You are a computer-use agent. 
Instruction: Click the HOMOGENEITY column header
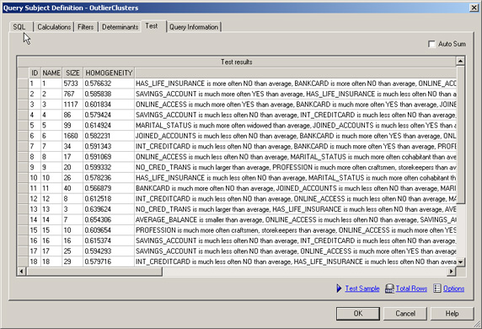[x=109, y=73]
